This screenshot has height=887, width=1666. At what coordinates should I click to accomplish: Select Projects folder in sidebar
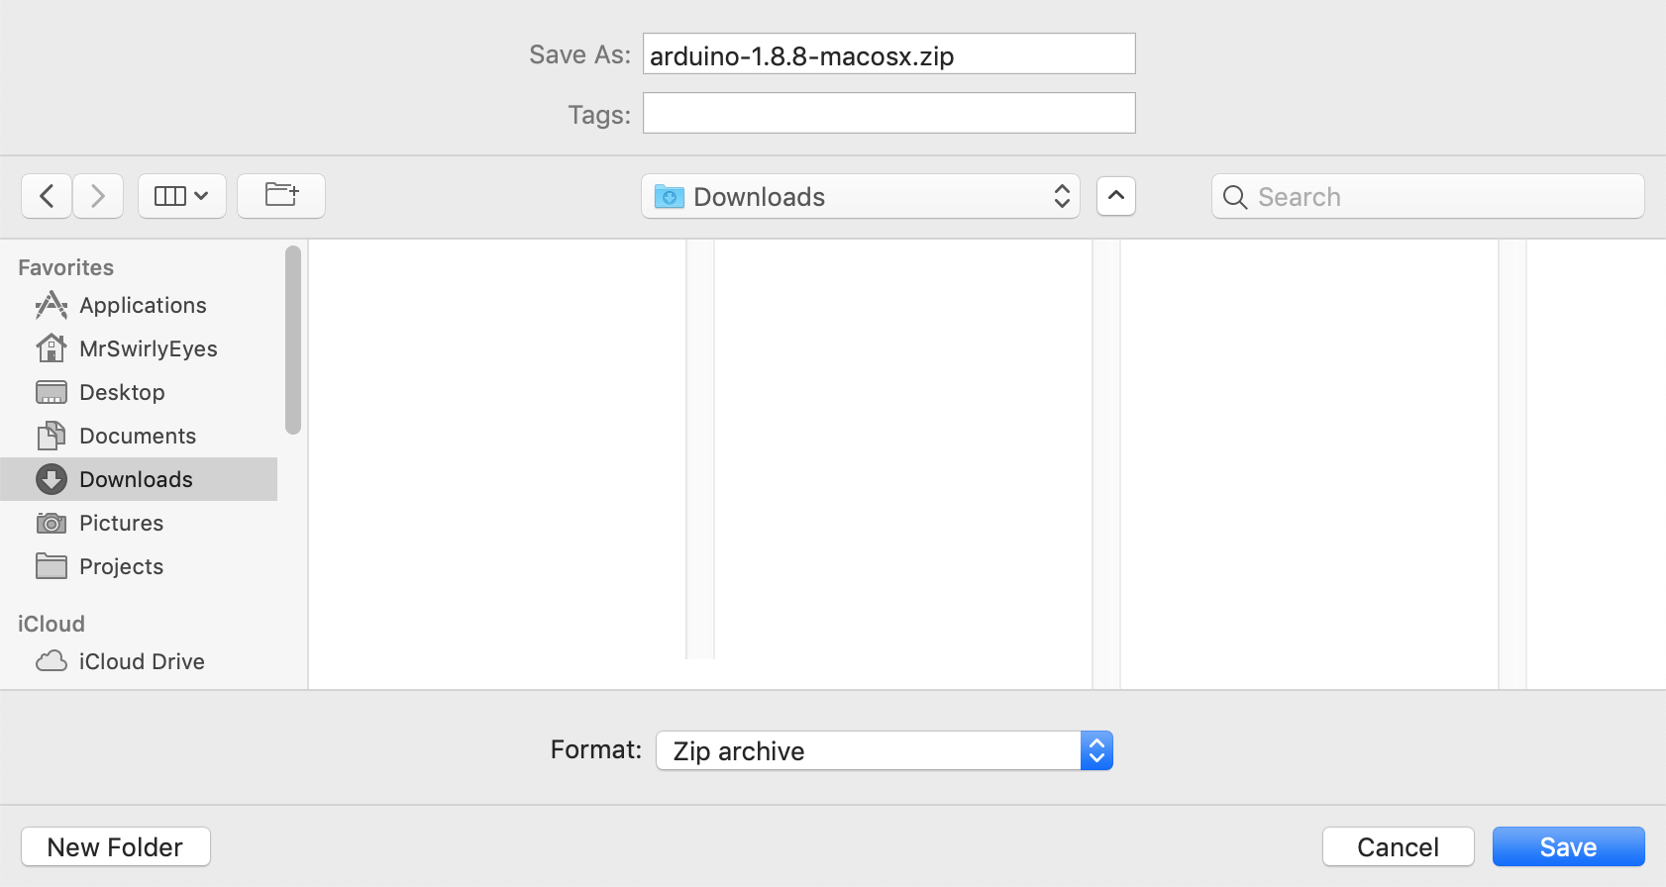tap(121, 566)
